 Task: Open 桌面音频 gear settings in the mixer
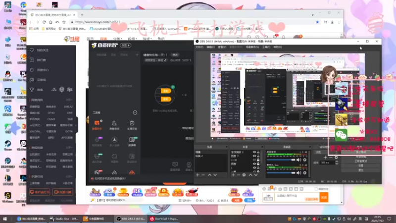click(305, 160)
